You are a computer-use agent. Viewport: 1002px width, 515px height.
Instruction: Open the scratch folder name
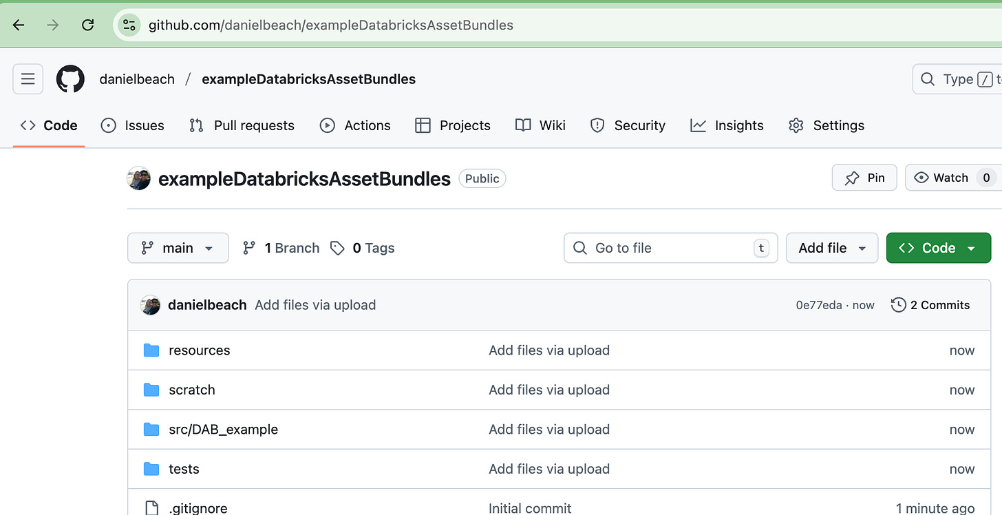[192, 390]
